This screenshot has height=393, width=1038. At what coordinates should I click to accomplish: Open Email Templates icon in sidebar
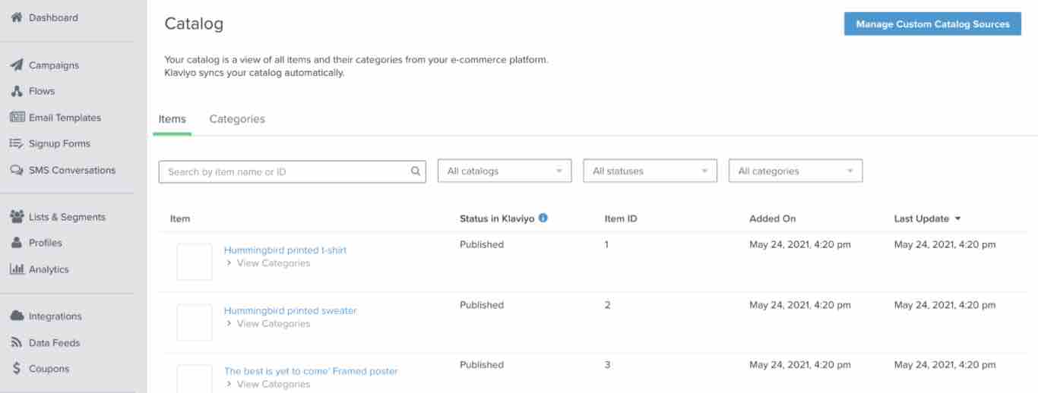(16, 118)
